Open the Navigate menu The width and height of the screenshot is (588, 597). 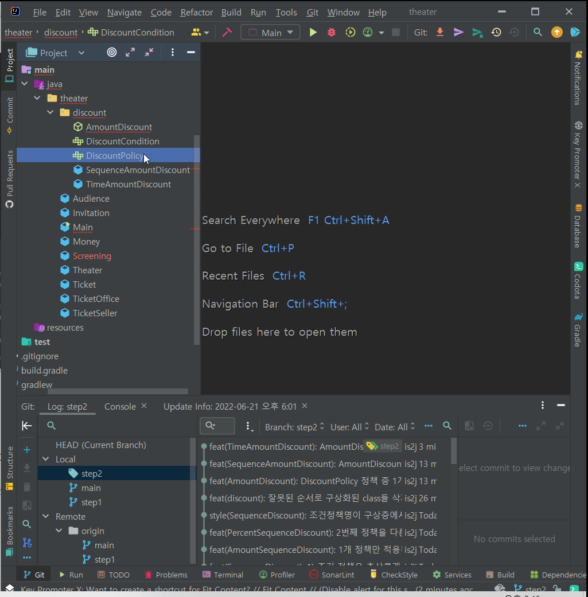point(124,12)
